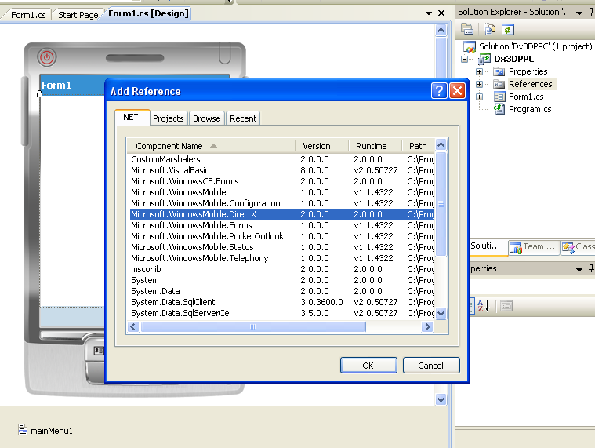Select System.Data.SqlClient component row
The height and width of the screenshot is (448, 595).
(282, 302)
